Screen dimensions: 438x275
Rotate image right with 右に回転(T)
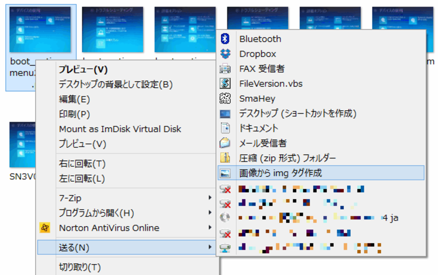tap(82, 164)
